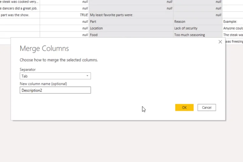
Task: Click the 'Example:' table cell
Action: click(233, 22)
